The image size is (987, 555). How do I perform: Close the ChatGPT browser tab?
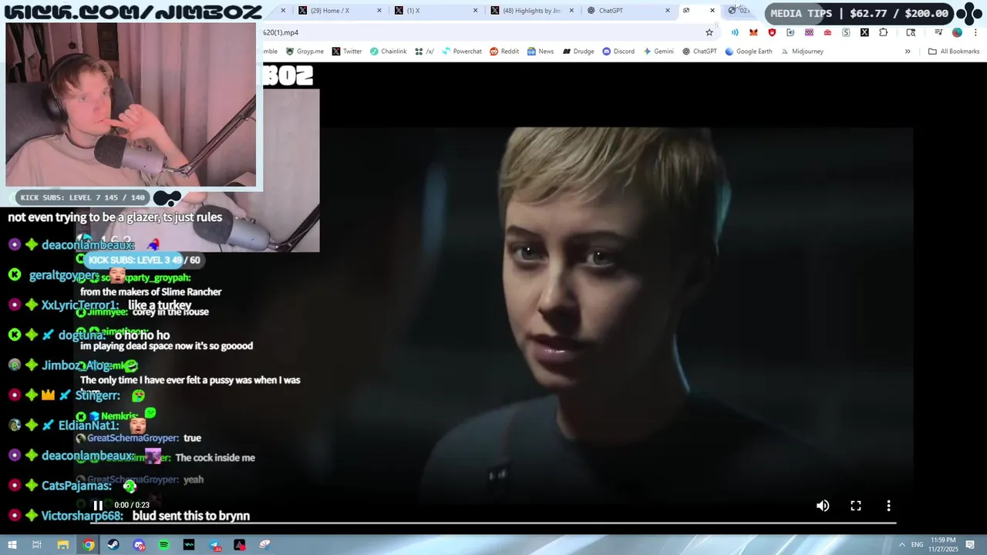point(668,11)
